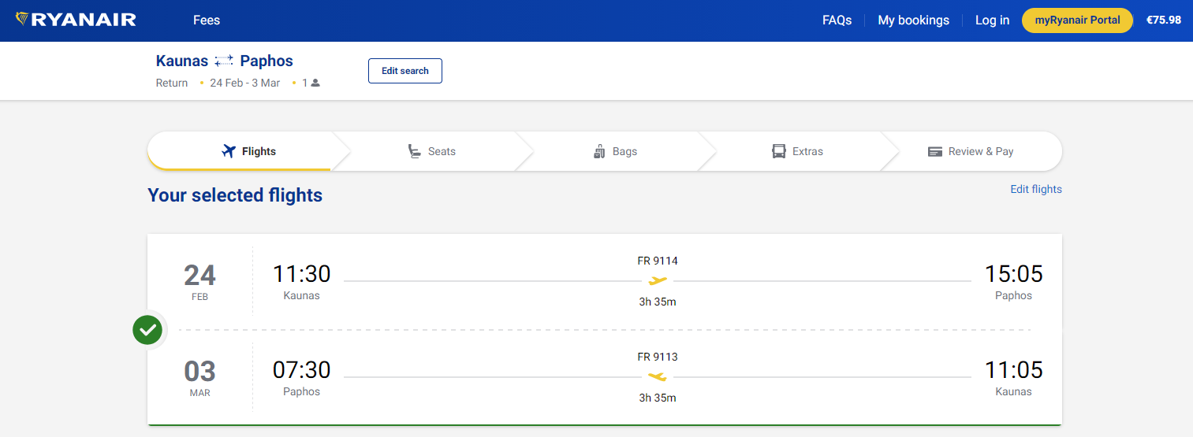This screenshot has height=437, width=1193.
Task: Open the Flights step tab
Action: coord(249,151)
